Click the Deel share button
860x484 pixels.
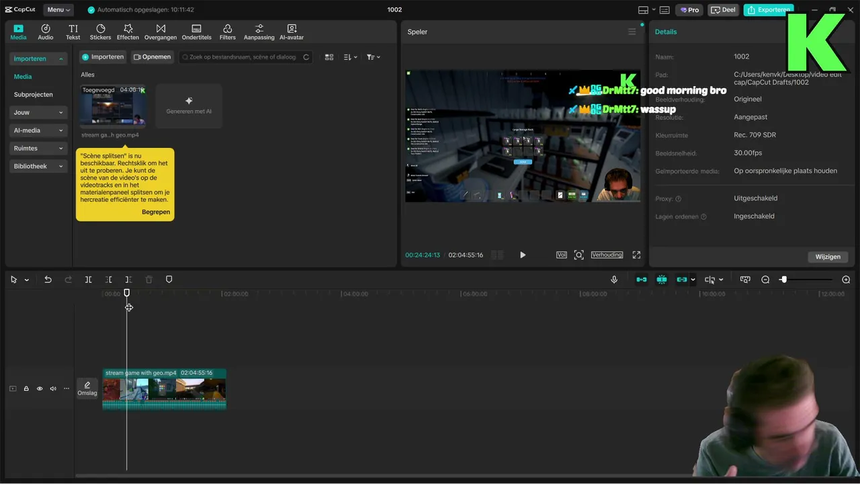723,9
